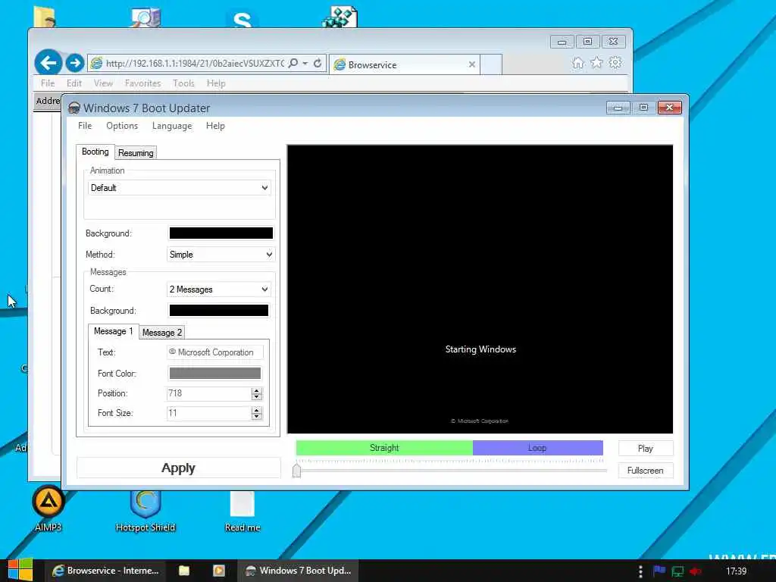Open the Language menu

172,126
